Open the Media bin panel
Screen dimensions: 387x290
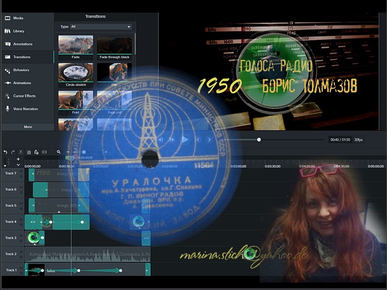click(27, 18)
